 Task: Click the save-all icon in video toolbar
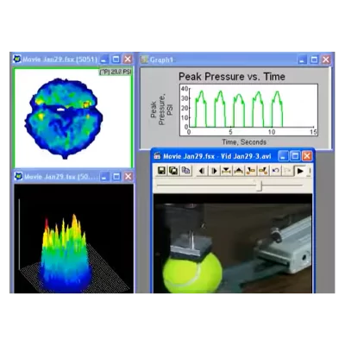coord(173,171)
